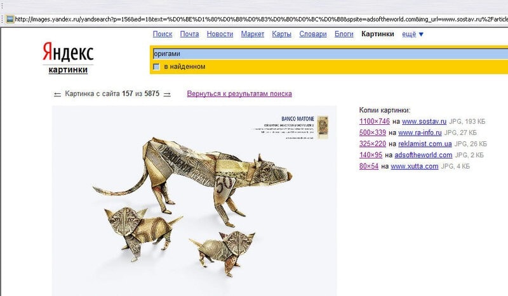This screenshot has height=296, width=508.
Task: Open the adsoftheworld.com source link
Action: (x=424, y=155)
